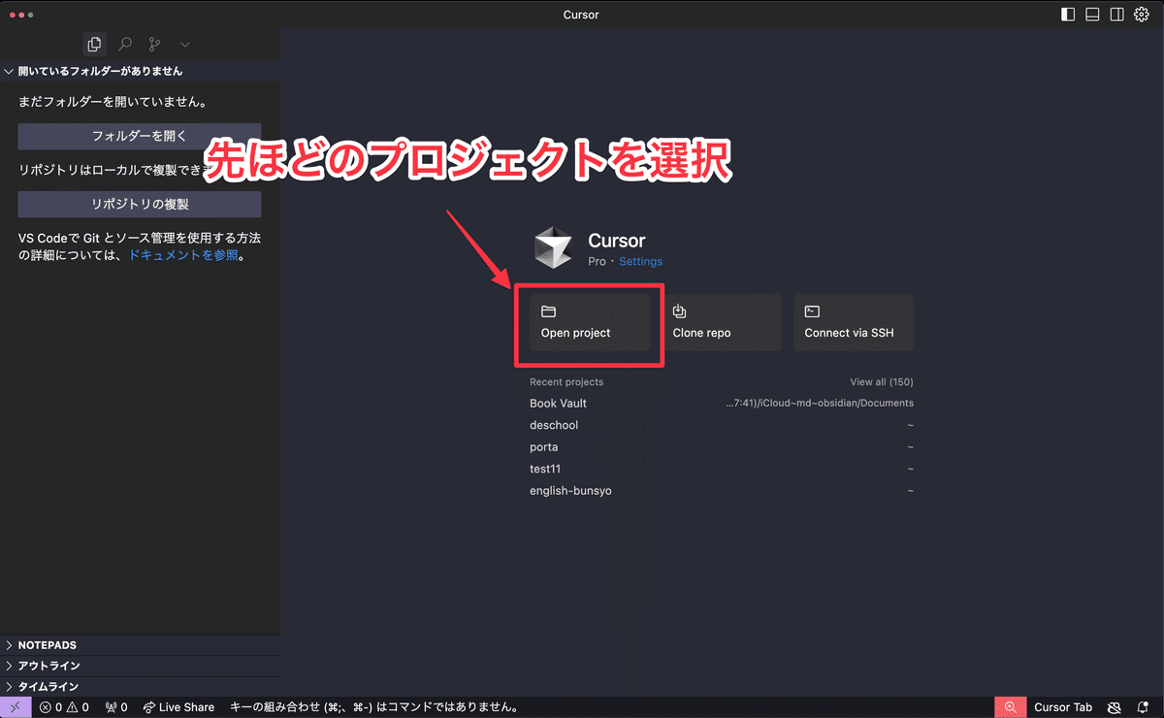This screenshot has width=1164, height=718.
Task: Toggle the secondary sidebar layout control
Action: pos(1116,14)
